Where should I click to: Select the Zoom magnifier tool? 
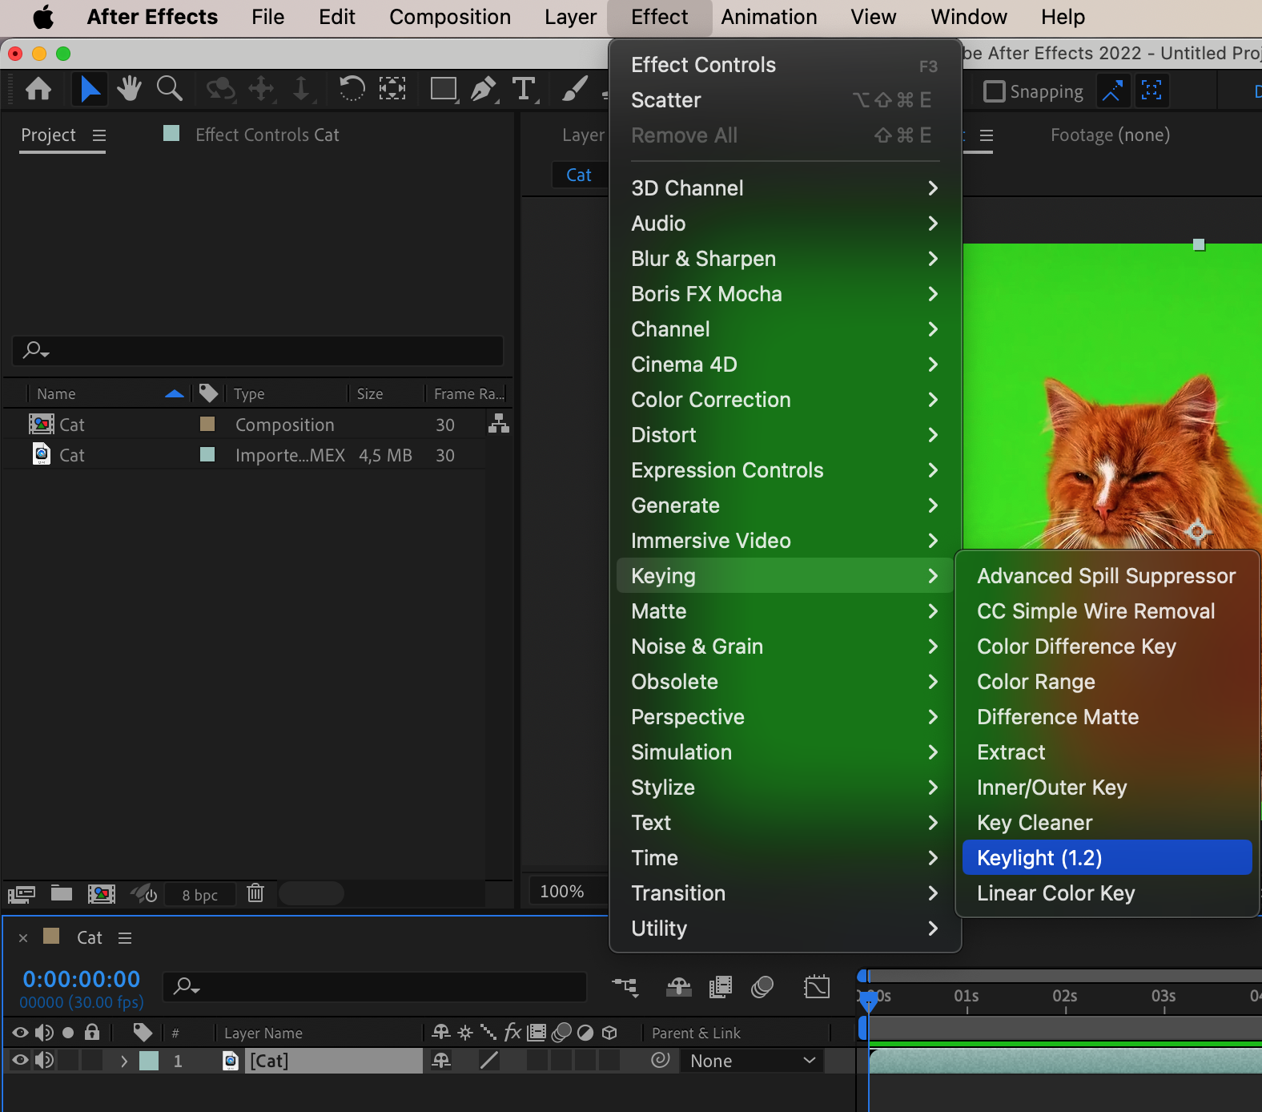(x=169, y=89)
